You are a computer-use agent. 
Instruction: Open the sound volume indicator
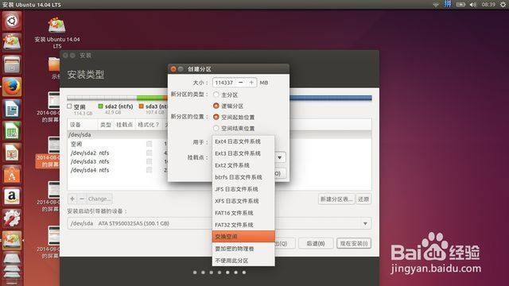[473, 5]
